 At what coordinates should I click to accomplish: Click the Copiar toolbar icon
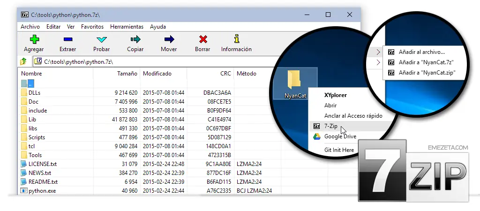point(135,39)
